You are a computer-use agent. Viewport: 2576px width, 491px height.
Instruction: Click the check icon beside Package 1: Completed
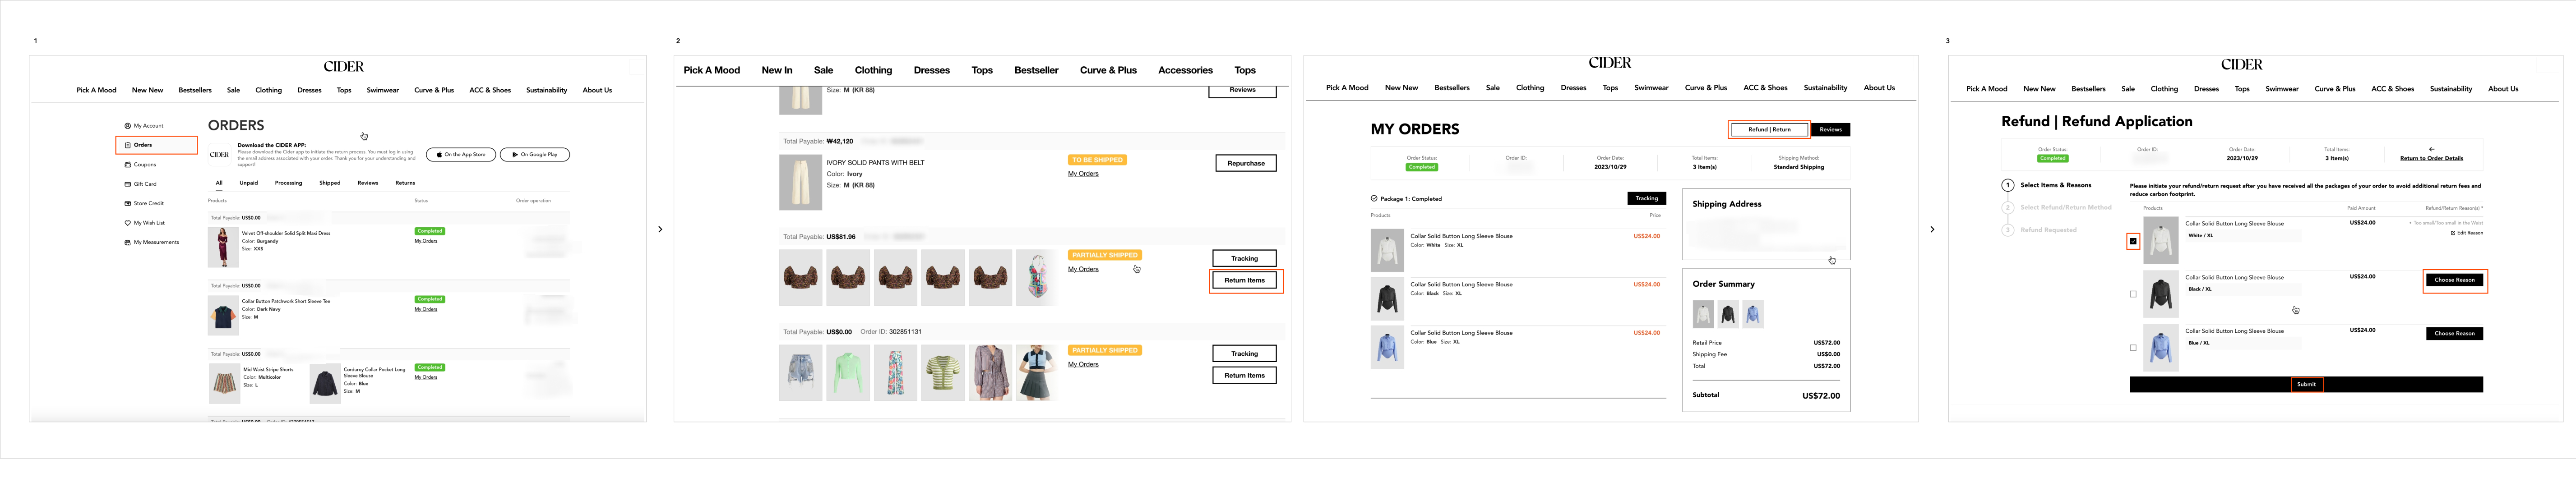1374,198
